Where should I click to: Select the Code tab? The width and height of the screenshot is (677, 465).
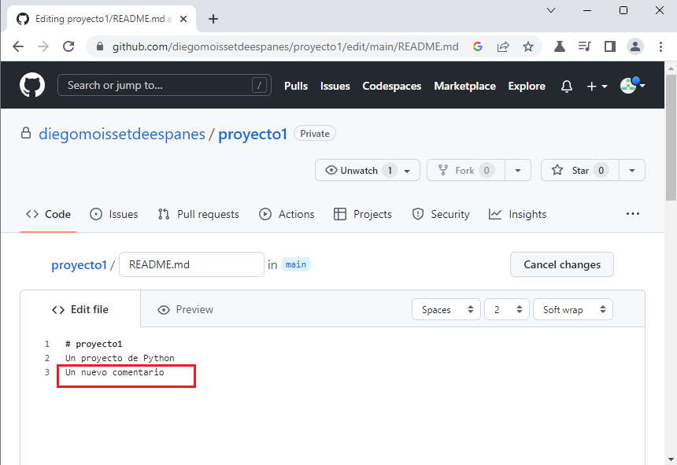point(48,214)
